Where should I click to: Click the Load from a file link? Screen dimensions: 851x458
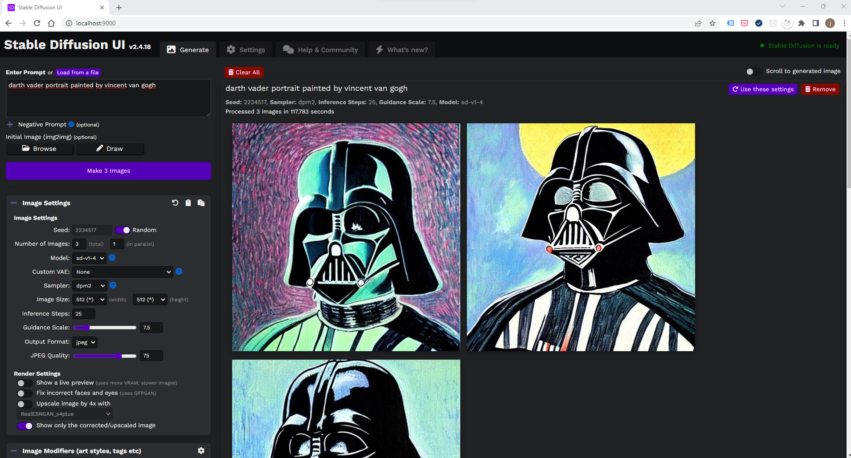click(x=78, y=73)
